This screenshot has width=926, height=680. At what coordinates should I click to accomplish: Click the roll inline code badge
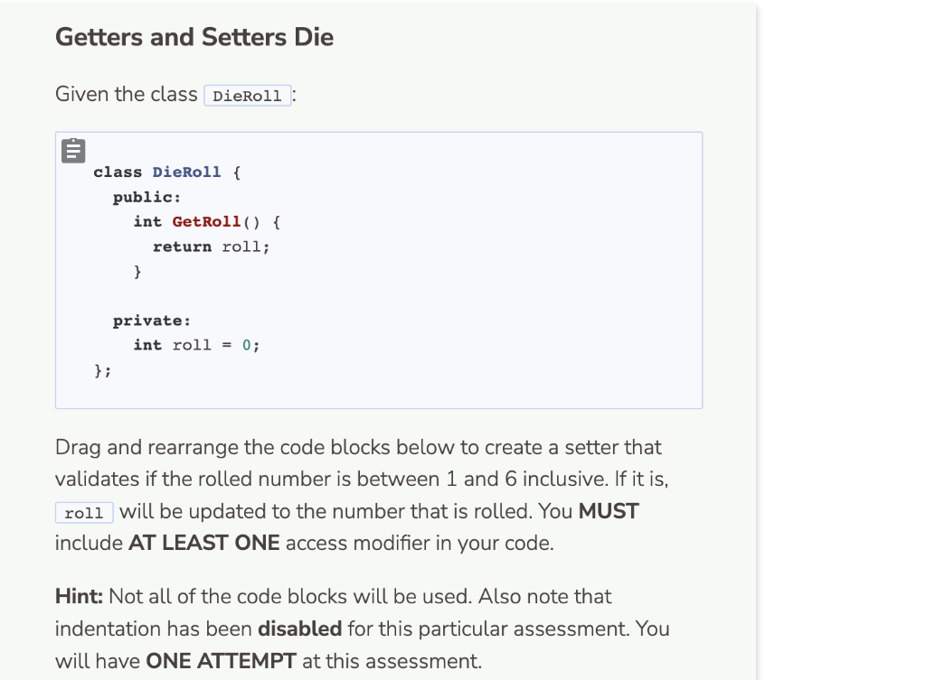pyautogui.click(x=83, y=512)
